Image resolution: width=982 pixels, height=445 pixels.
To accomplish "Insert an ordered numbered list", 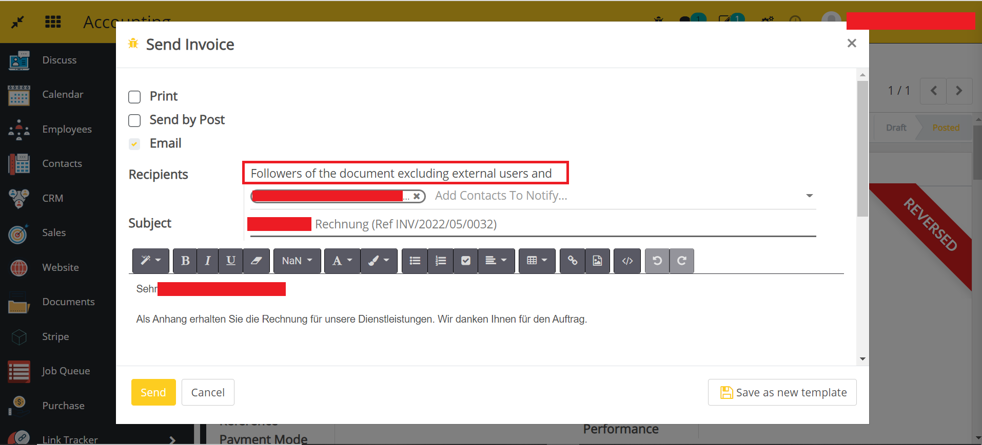I will click(x=440, y=261).
